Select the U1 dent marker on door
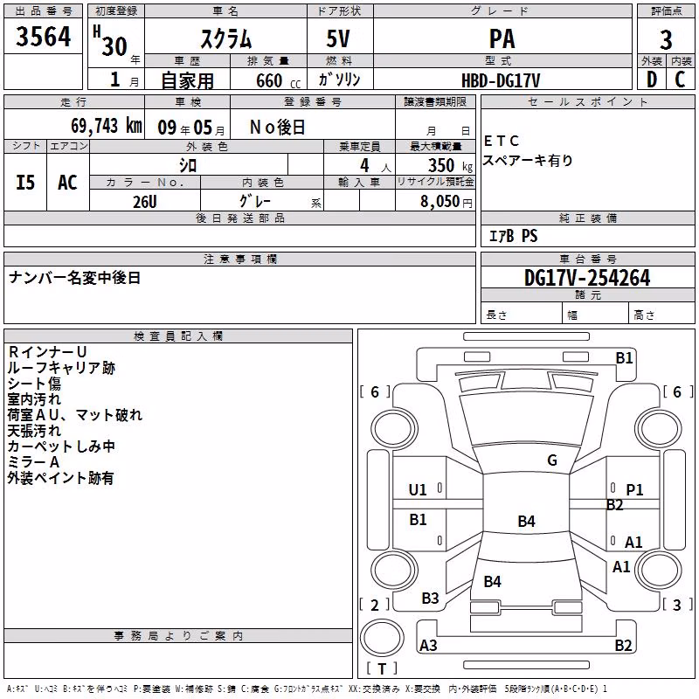 tap(418, 490)
